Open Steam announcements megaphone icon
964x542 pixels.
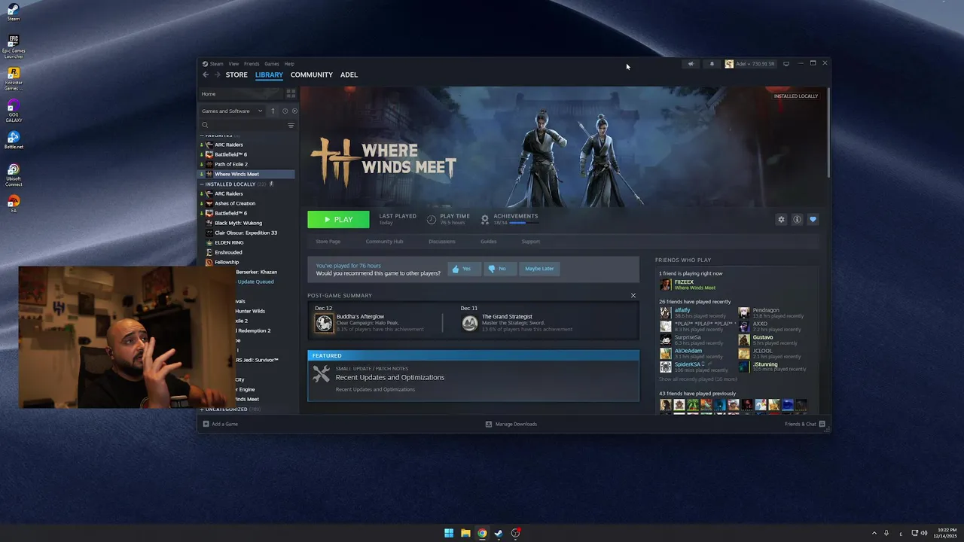(691, 64)
